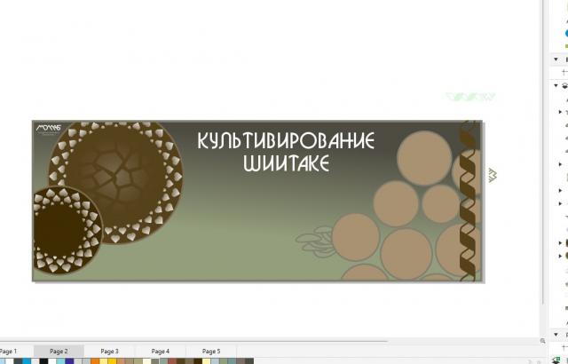Select the braided ribbon border pattern
Screen dimensions: 568x364
pos(467,201)
